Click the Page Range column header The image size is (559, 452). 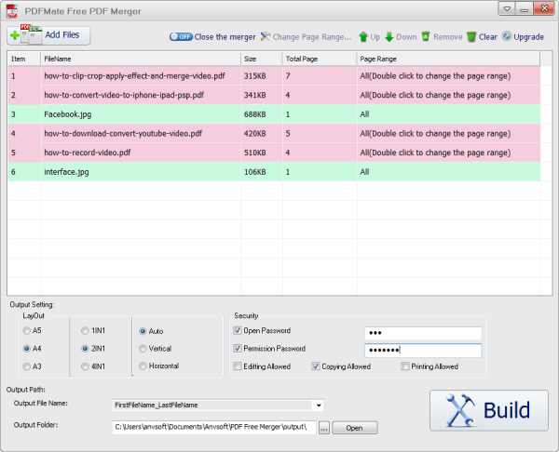pyautogui.click(x=448, y=59)
